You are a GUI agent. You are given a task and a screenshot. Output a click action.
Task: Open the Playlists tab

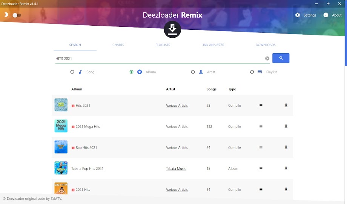click(x=163, y=45)
